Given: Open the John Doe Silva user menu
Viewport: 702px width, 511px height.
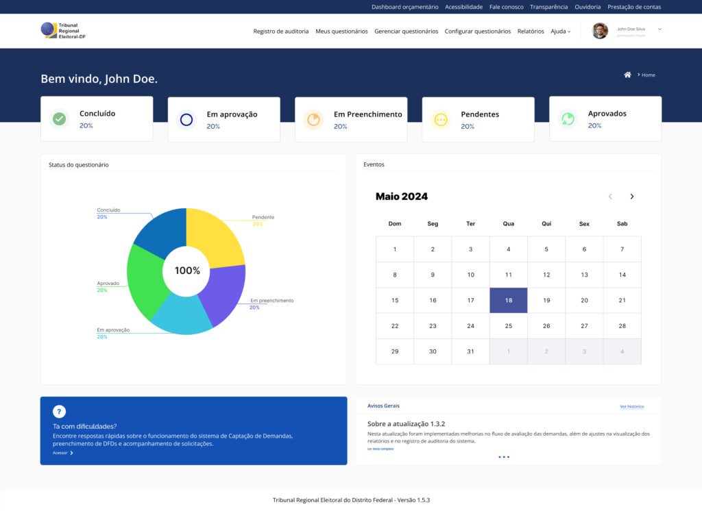Looking at the screenshot, I should point(659,29).
